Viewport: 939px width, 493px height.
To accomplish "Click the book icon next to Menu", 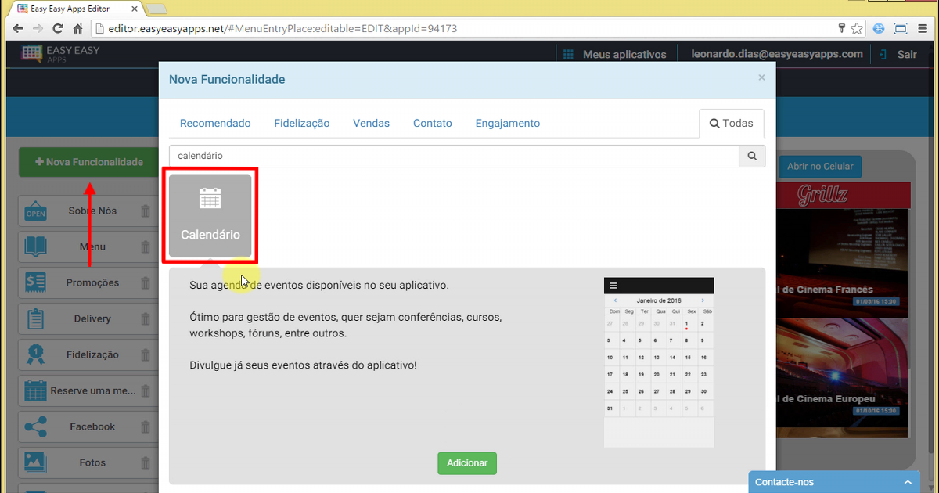I will click(x=35, y=246).
